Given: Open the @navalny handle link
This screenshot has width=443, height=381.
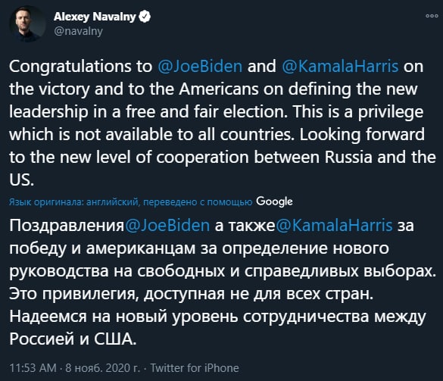Looking at the screenshot, I should (78, 31).
